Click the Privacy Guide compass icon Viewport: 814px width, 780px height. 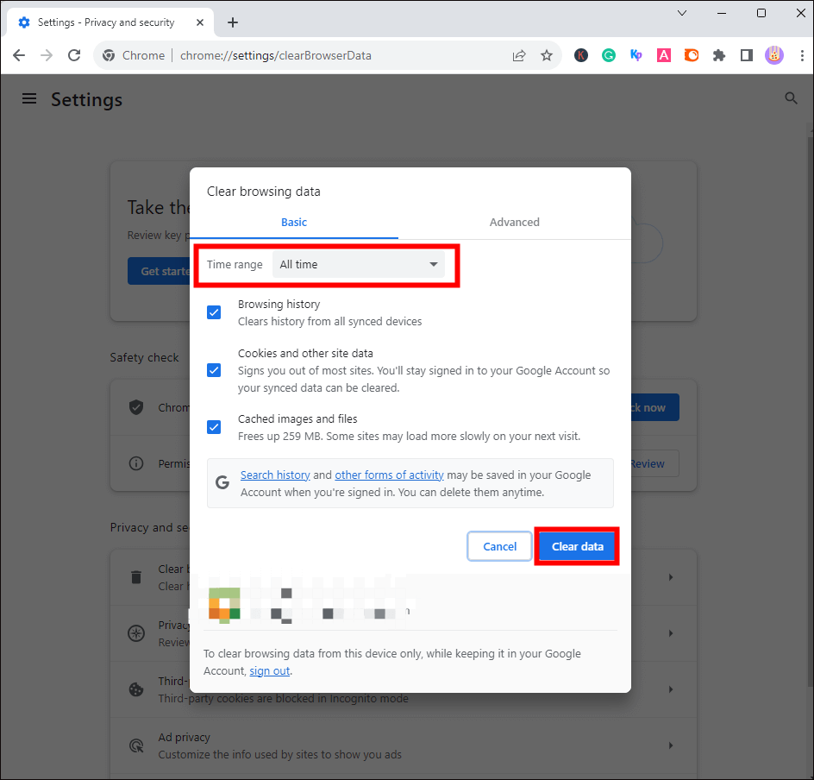[x=136, y=633]
